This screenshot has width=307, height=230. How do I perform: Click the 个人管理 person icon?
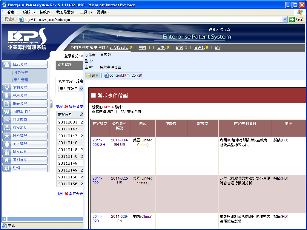(7, 144)
